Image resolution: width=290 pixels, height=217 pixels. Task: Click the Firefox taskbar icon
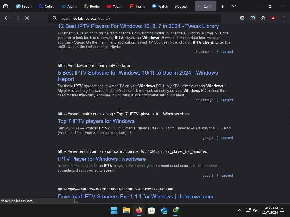[x=139, y=210]
